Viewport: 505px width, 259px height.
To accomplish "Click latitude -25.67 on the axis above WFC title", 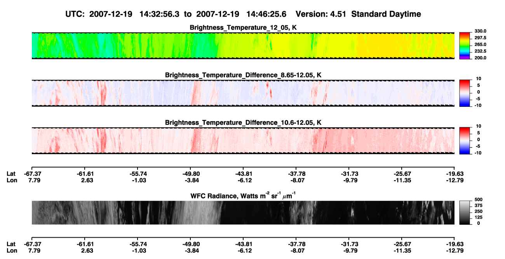I will (x=402, y=174).
